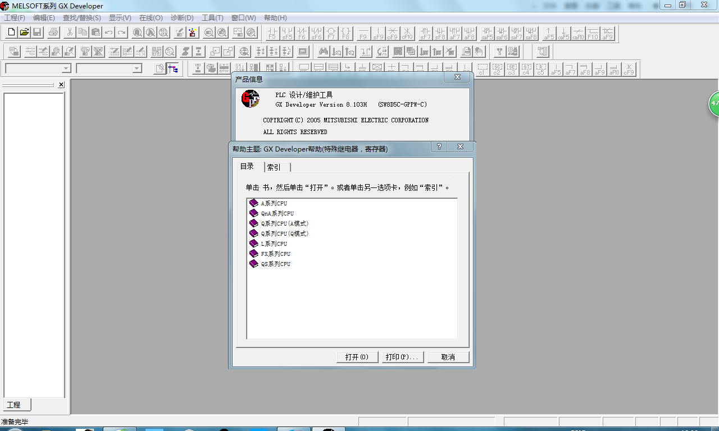Viewport: 719px width, 431px height.
Task: Insert application instruction F8 bracket icon
Action: (x=346, y=34)
